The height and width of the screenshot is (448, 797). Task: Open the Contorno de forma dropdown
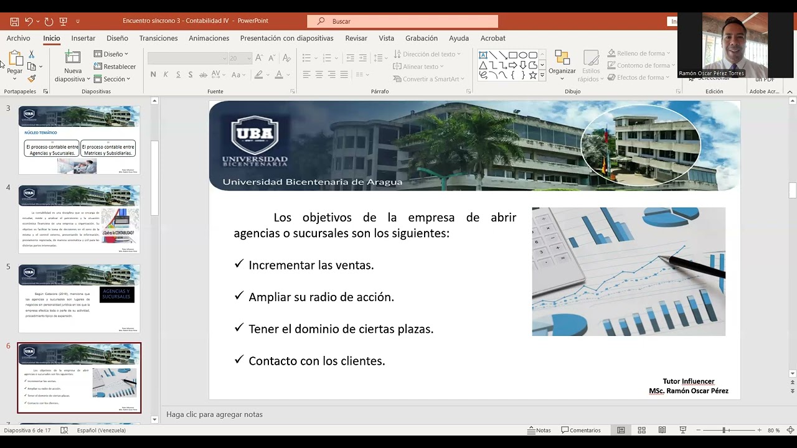642,65
